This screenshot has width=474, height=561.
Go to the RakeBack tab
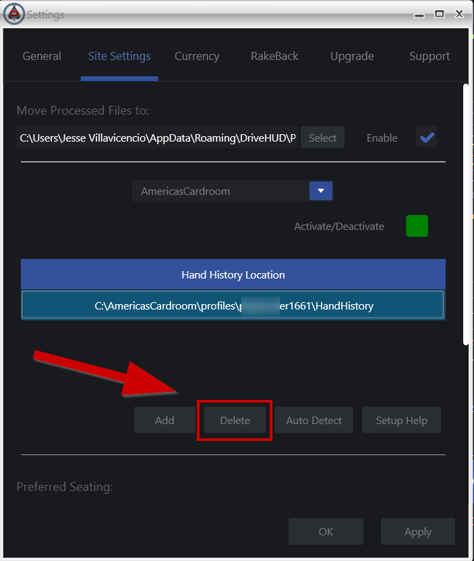click(x=274, y=56)
